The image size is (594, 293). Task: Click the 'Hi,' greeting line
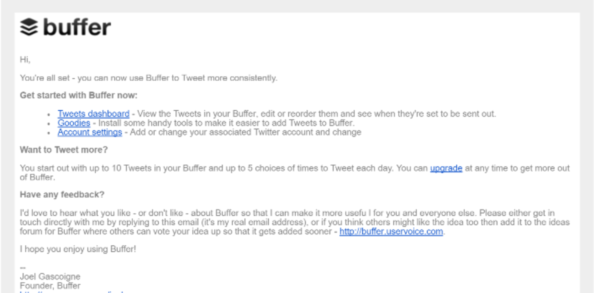point(25,60)
